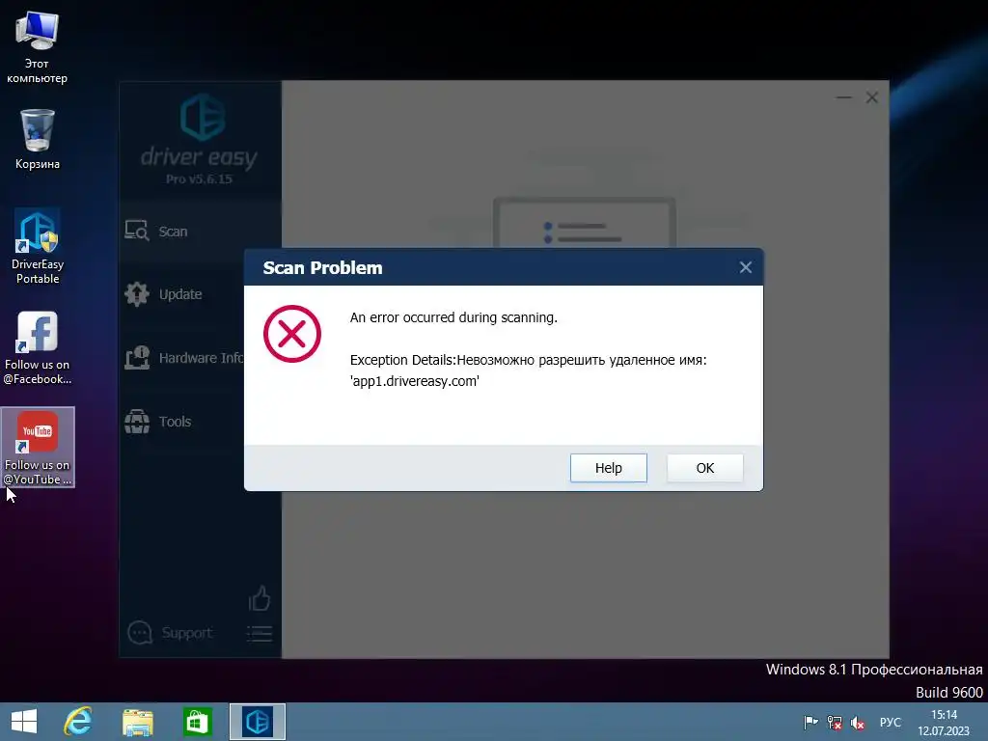Open Action Center flag icon in tray
988x741 pixels.
(x=810, y=723)
